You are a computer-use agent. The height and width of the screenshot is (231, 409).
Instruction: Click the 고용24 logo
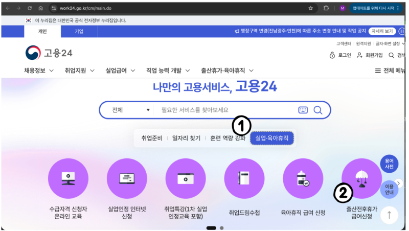pyautogui.click(x=49, y=53)
